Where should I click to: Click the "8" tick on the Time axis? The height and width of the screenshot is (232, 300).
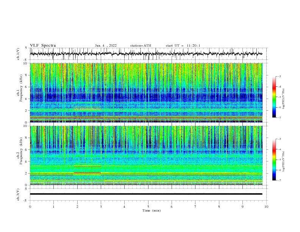click(x=219, y=207)
